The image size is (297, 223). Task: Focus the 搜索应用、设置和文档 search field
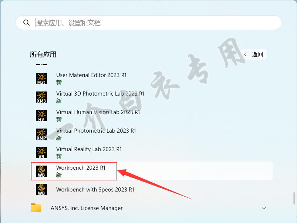click(x=149, y=23)
